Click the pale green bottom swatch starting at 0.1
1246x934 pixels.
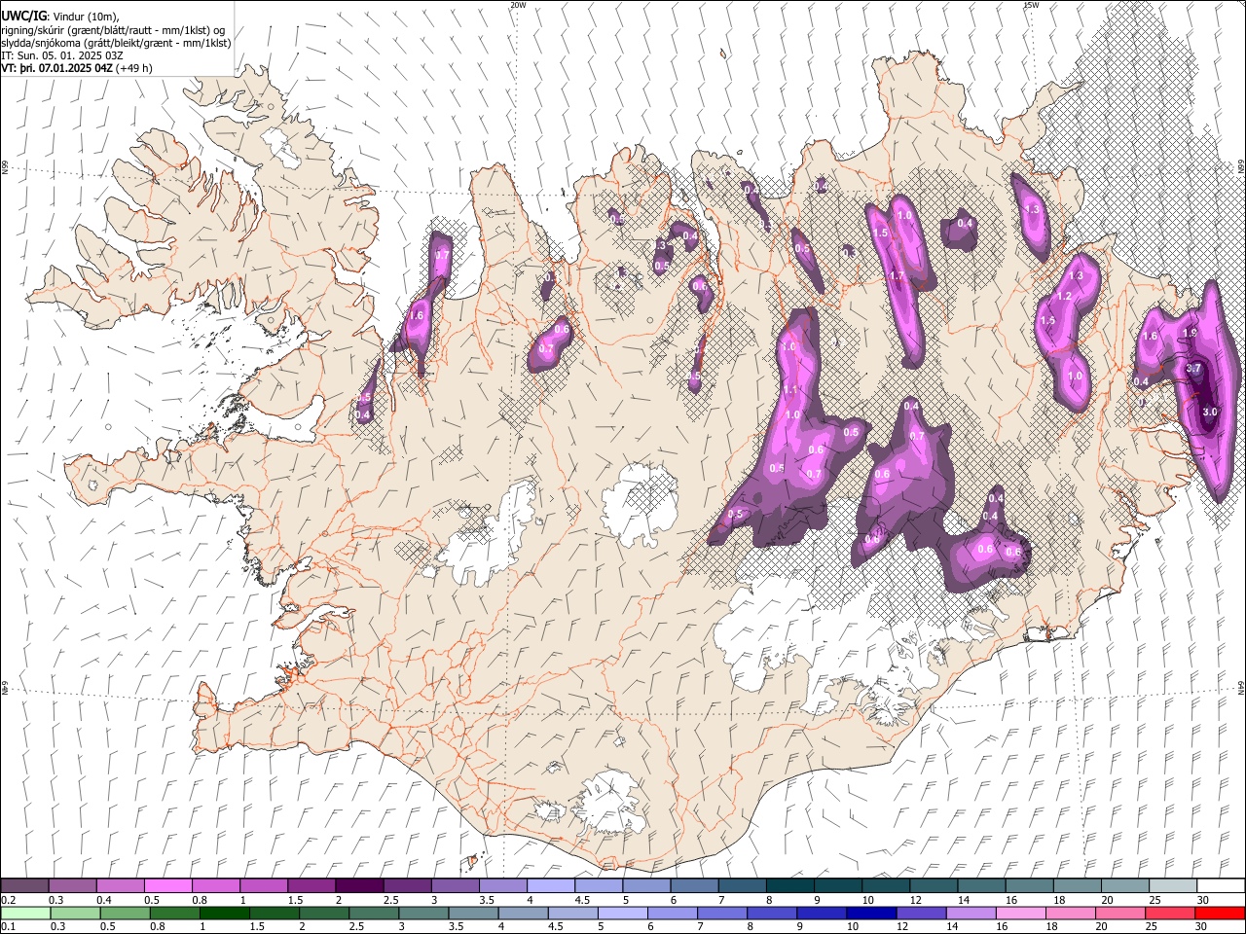[x=24, y=914]
